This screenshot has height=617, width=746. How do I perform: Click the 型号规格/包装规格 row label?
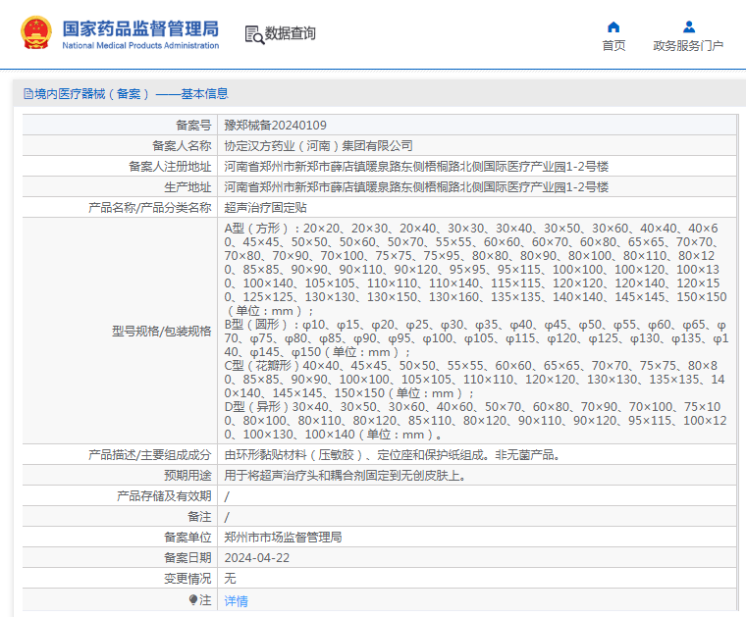pos(161,332)
